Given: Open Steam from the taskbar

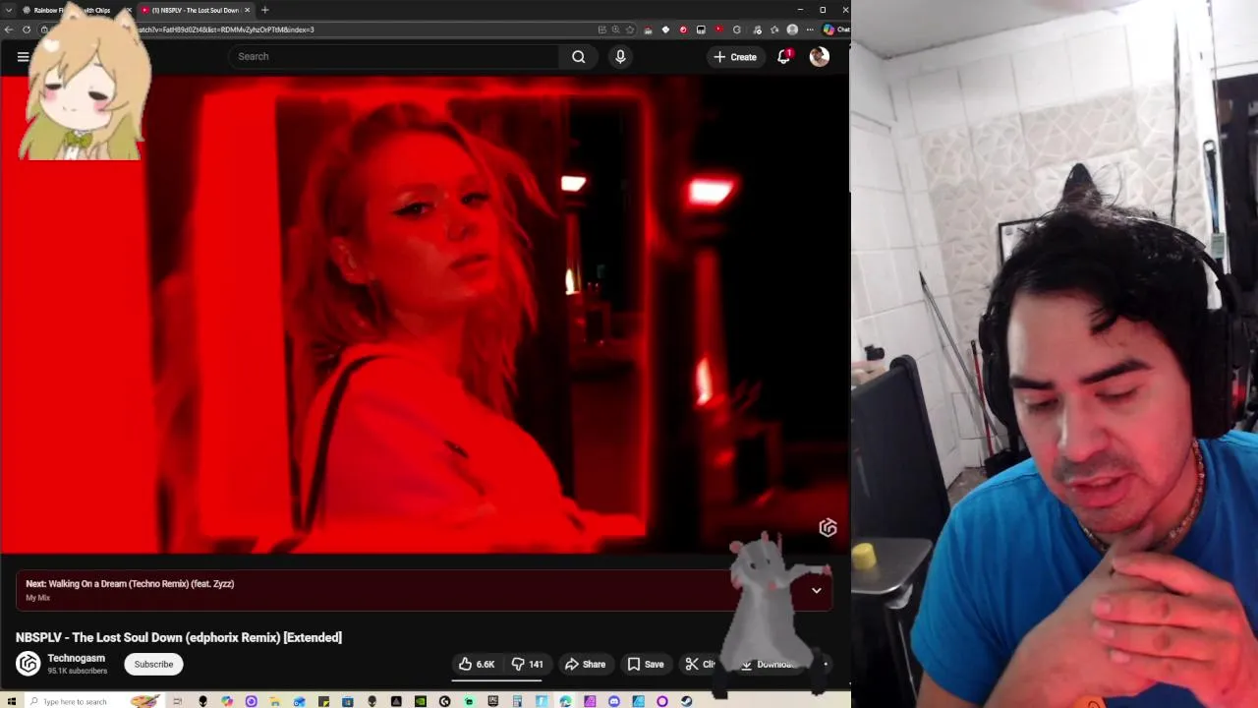Looking at the screenshot, I should click(687, 701).
